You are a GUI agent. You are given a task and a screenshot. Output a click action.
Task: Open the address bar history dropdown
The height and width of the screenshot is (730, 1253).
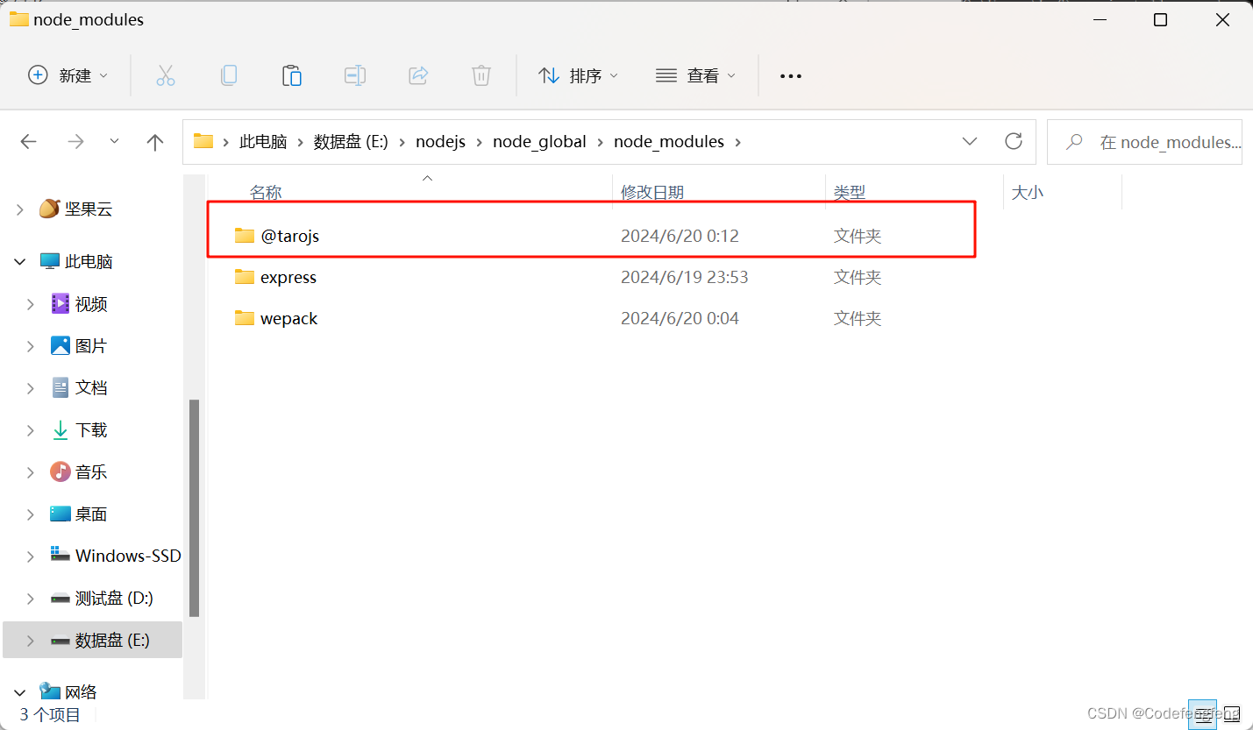(970, 142)
